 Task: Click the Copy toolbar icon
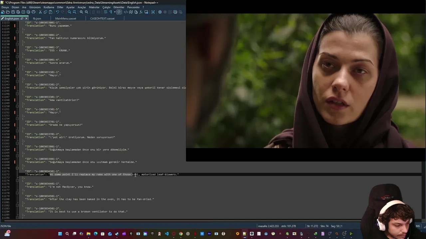tap(46, 12)
